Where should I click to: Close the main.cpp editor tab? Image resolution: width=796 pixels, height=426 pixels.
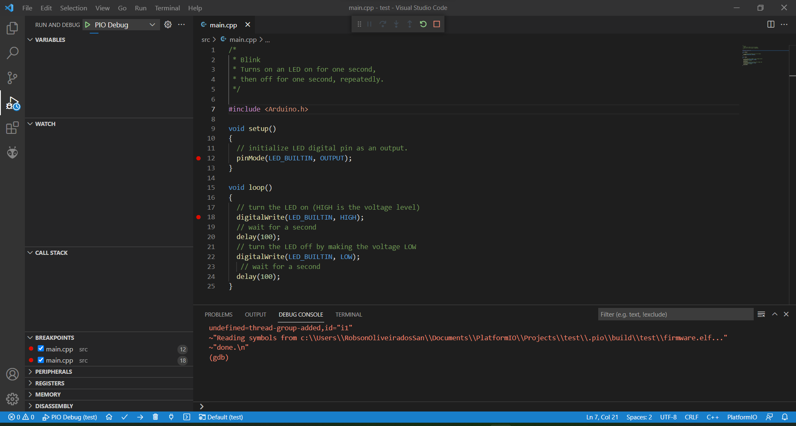[248, 25]
